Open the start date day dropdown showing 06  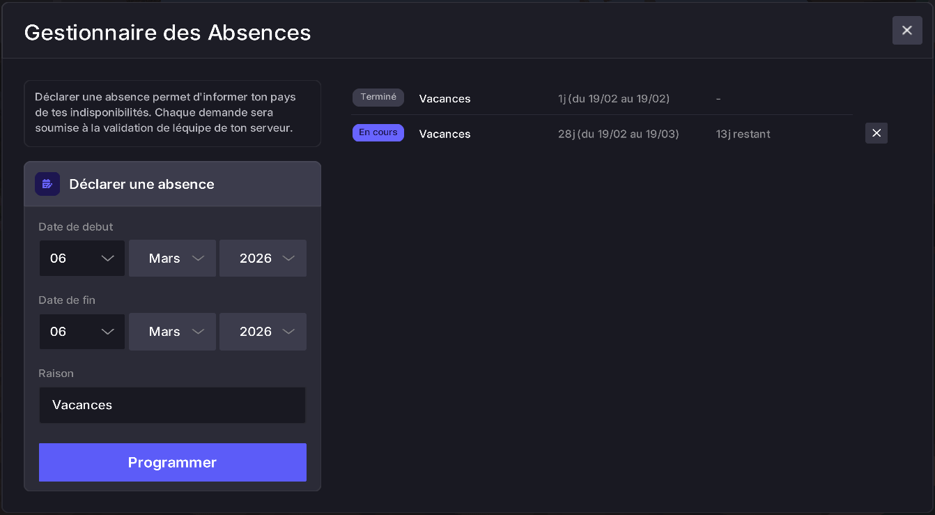coord(82,258)
